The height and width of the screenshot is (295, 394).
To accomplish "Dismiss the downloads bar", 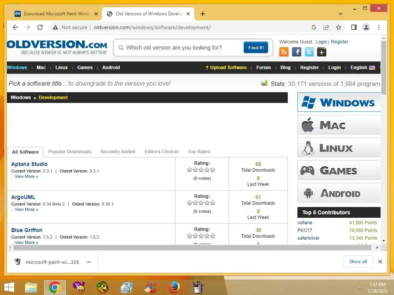I will [x=380, y=262].
